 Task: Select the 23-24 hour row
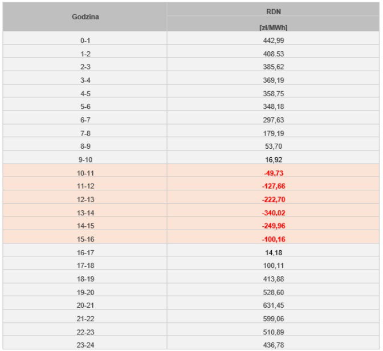point(85,344)
